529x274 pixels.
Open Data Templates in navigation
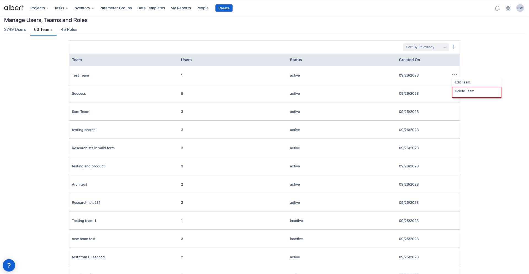[x=151, y=8]
